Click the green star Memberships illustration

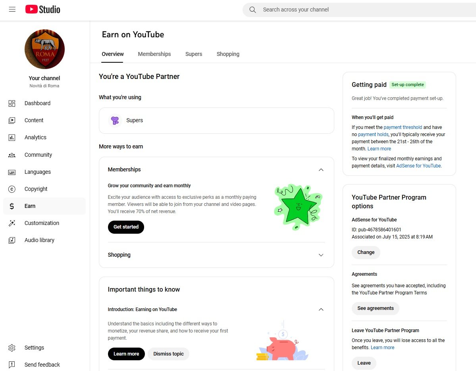298,207
